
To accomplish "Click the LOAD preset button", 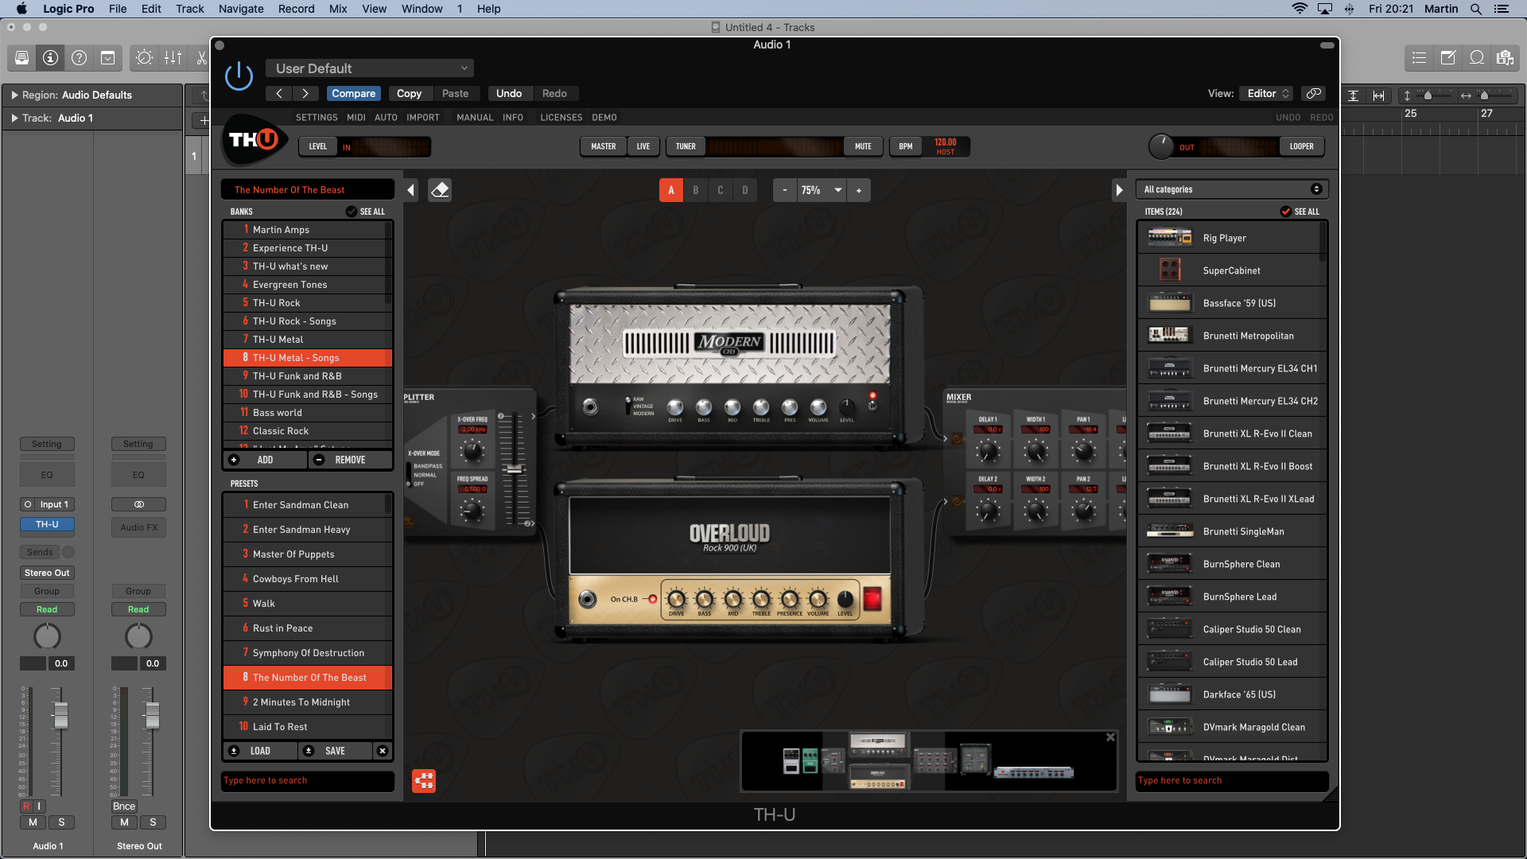I will pyautogui.click(x=260, y=751).
